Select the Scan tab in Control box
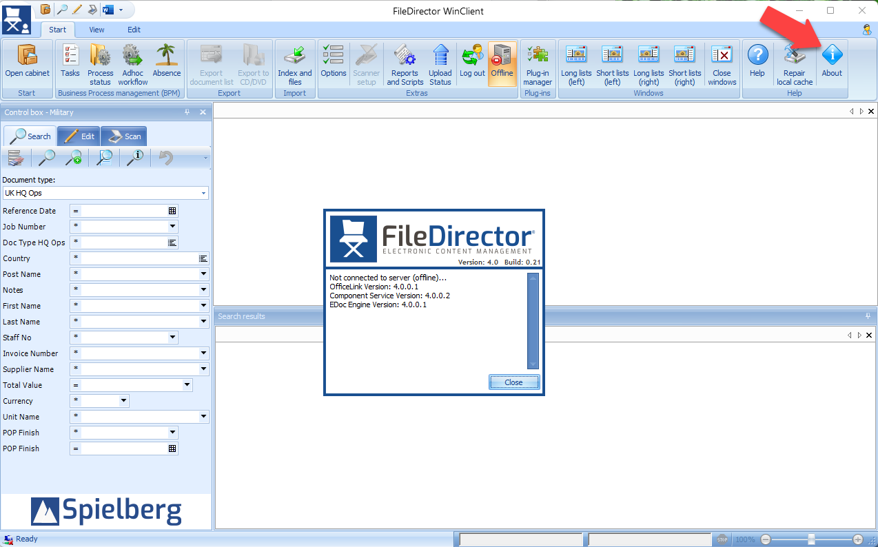The image size is (878, 547). click(x=124, y=136)
